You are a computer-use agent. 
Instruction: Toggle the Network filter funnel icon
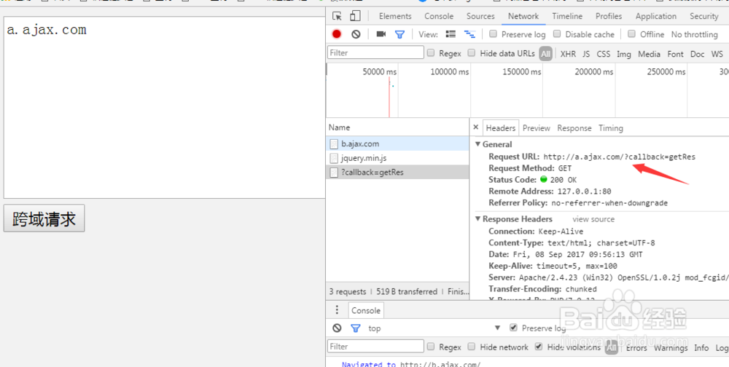399,34
